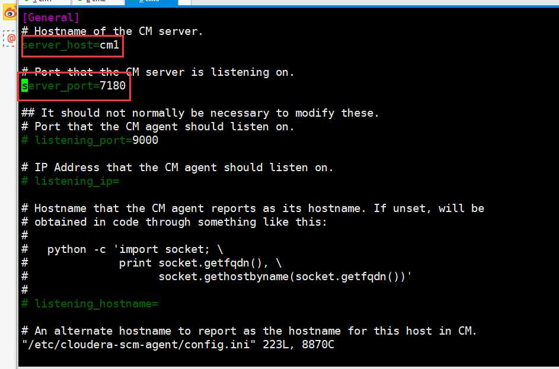Click the 'It should not normally be necessary' line
The image size is (559, 369).
coord(200,113)
